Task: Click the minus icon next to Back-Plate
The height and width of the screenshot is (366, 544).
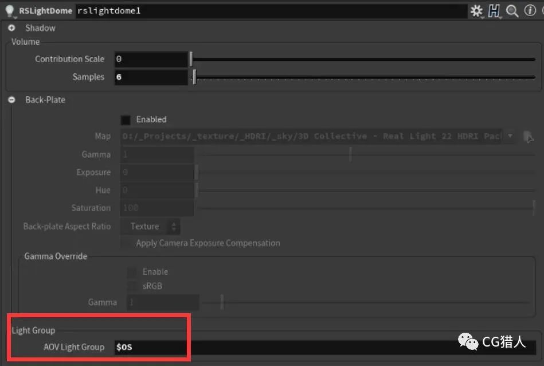Action: point(10,99)
